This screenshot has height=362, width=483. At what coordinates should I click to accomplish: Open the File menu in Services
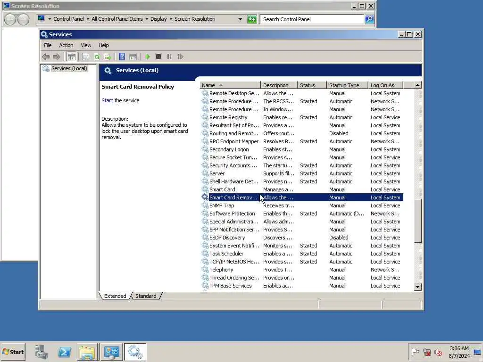coord(48,45)
